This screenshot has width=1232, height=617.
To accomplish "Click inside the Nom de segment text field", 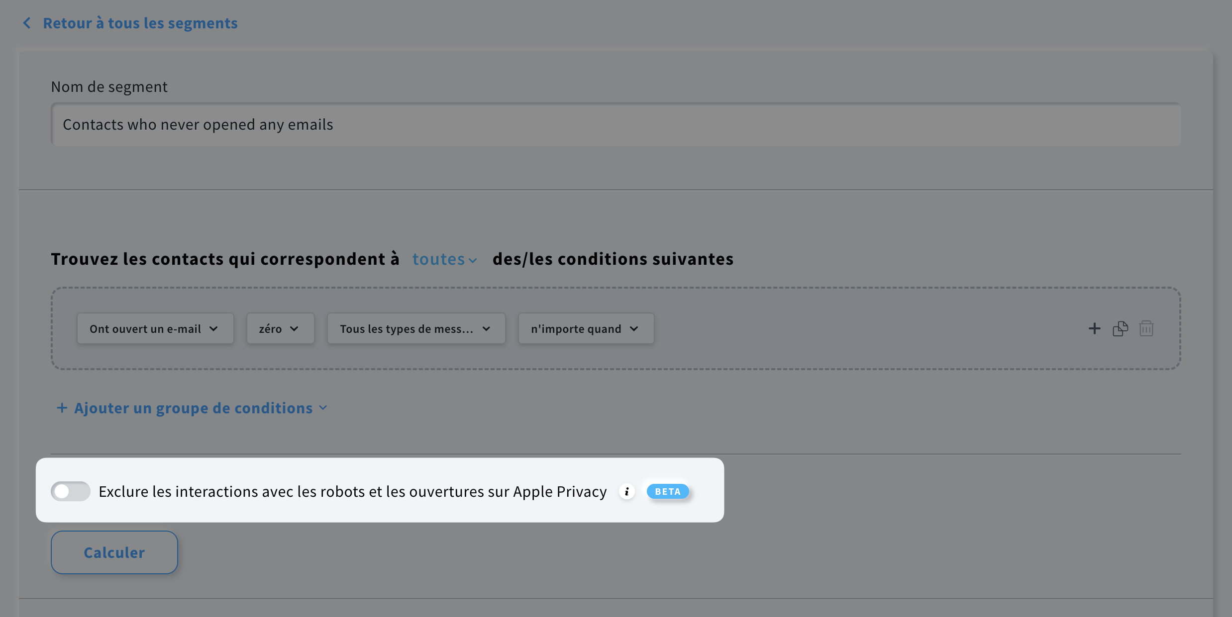I will pyautogui.click(x=615, y=124).
